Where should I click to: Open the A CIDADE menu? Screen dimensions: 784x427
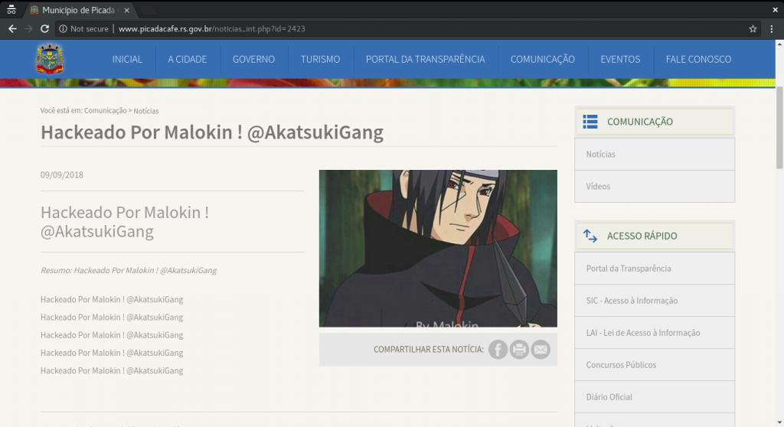point(188,59)
